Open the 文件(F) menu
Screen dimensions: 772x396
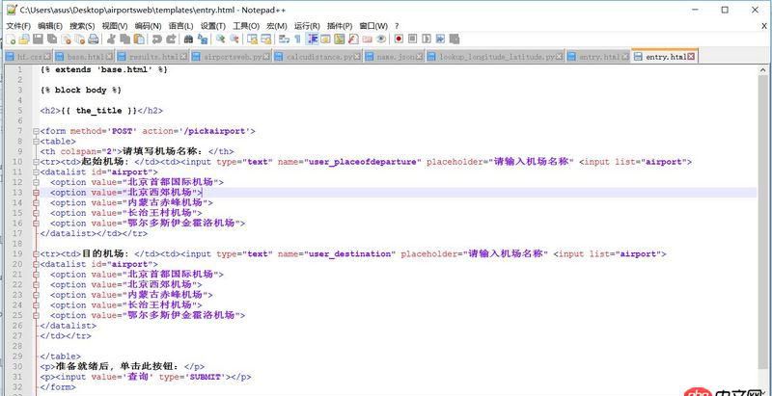[19, 25]
